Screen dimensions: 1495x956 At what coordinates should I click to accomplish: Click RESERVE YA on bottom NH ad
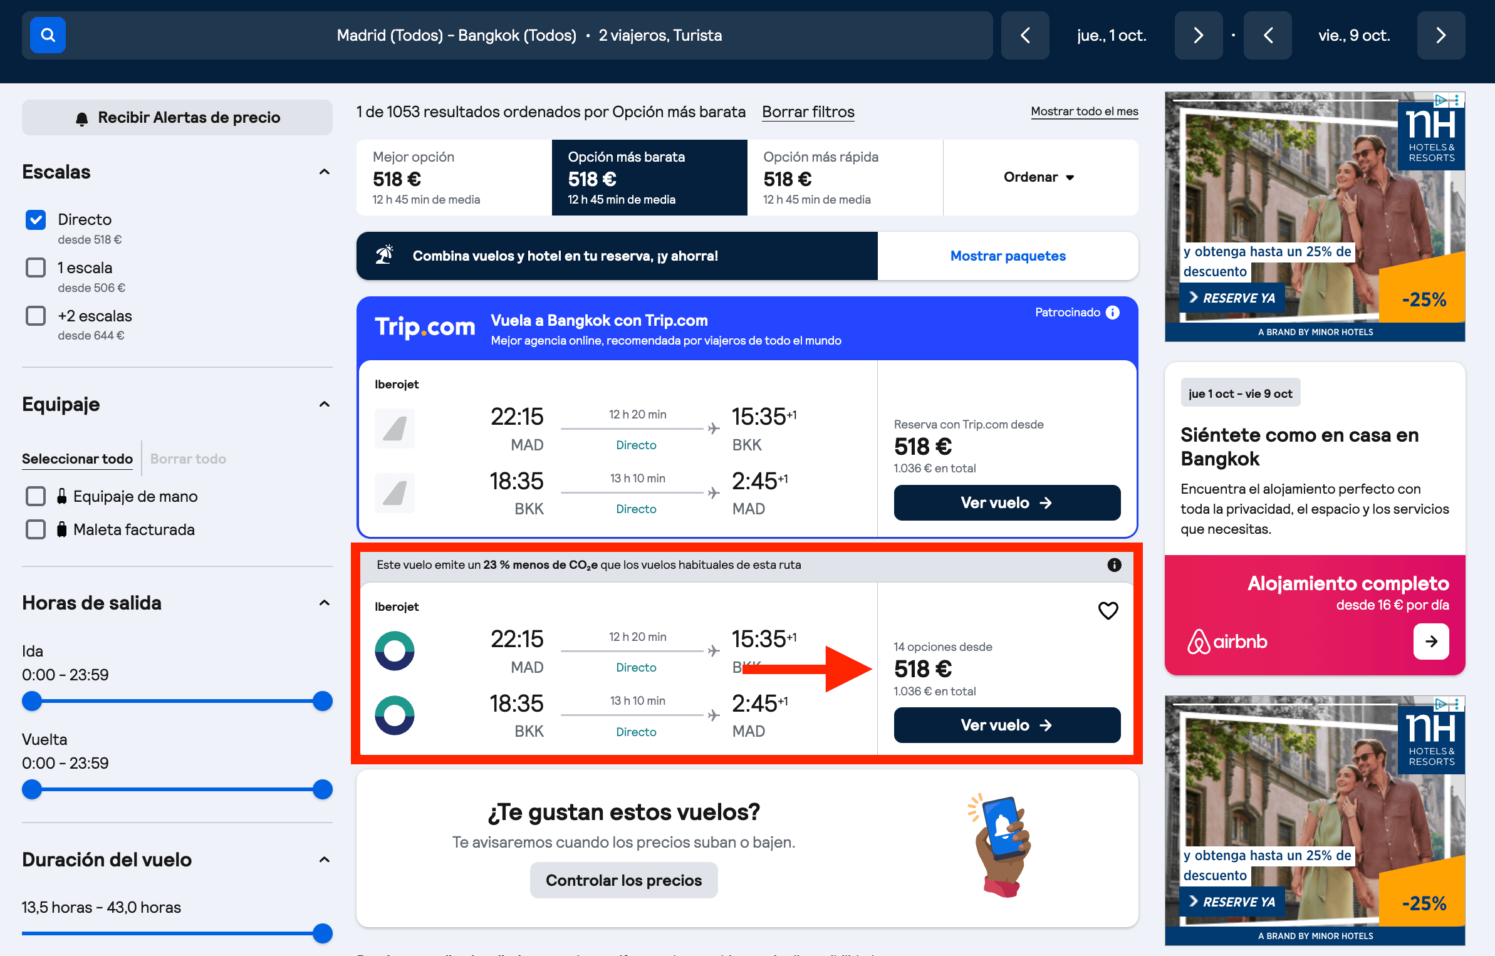coord(1232,902)
